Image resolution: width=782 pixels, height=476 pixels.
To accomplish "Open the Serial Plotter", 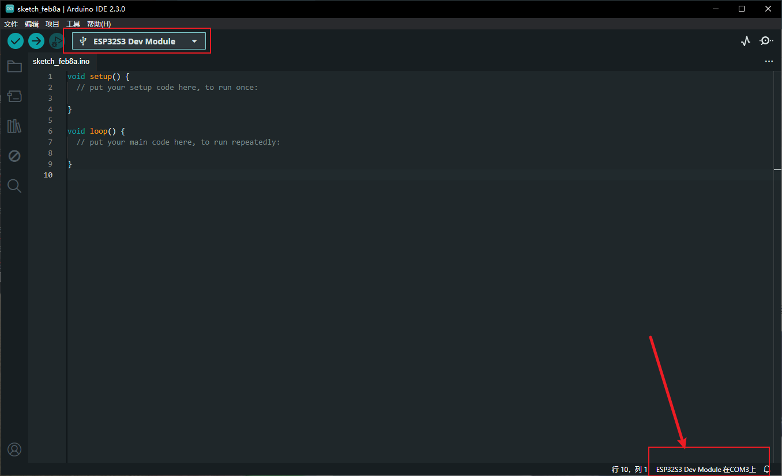I will pos(746,41).
